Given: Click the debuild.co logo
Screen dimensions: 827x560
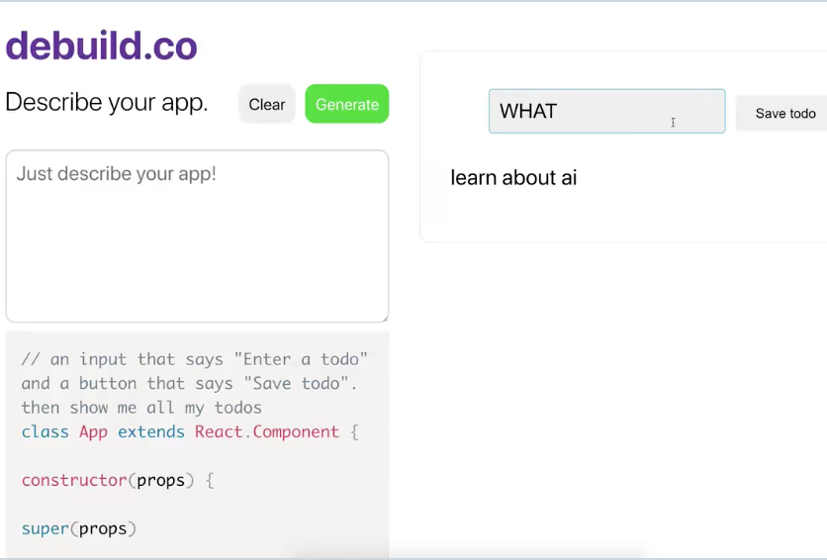Looking at the screenshot, I should pyautogui.click(x=101, y=46).
